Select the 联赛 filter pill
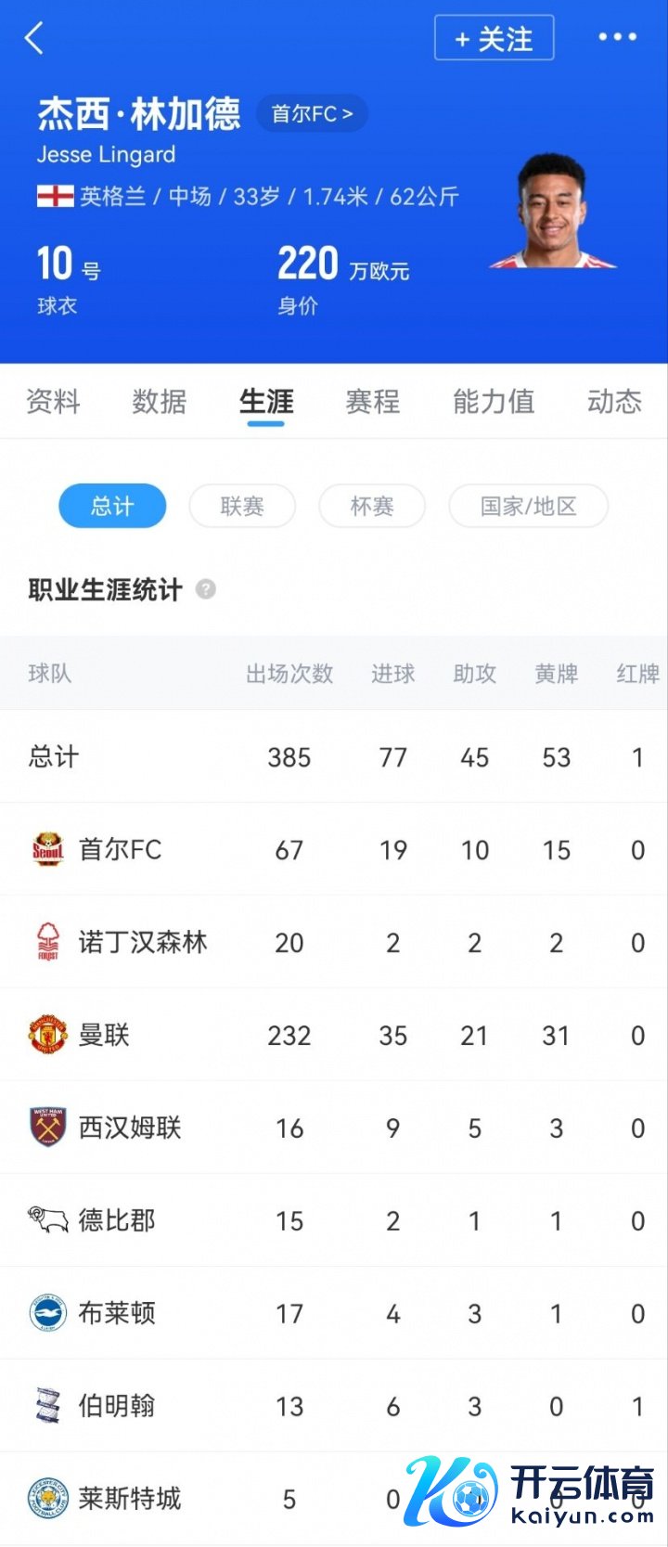The height and width of the screenshot is (1547, 668). [x=242, y=507]
